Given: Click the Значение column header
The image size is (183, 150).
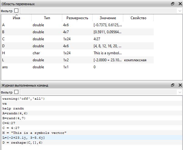Looking at the screenshot, I should [x=108, y=18].
